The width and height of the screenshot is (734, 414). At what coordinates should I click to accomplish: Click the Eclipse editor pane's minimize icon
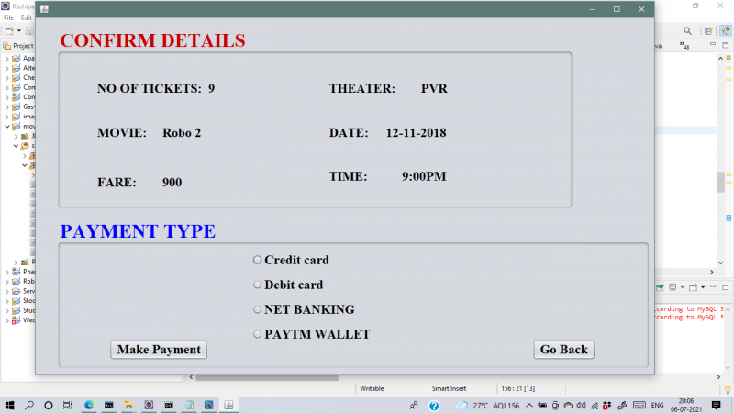[x=713, y=44]
